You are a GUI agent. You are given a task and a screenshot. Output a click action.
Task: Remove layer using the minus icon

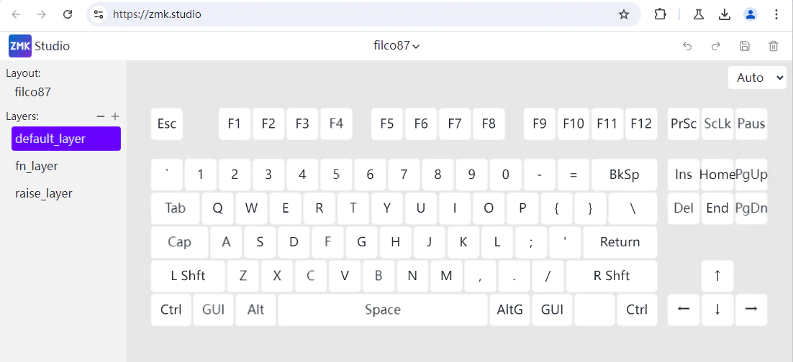101,116
